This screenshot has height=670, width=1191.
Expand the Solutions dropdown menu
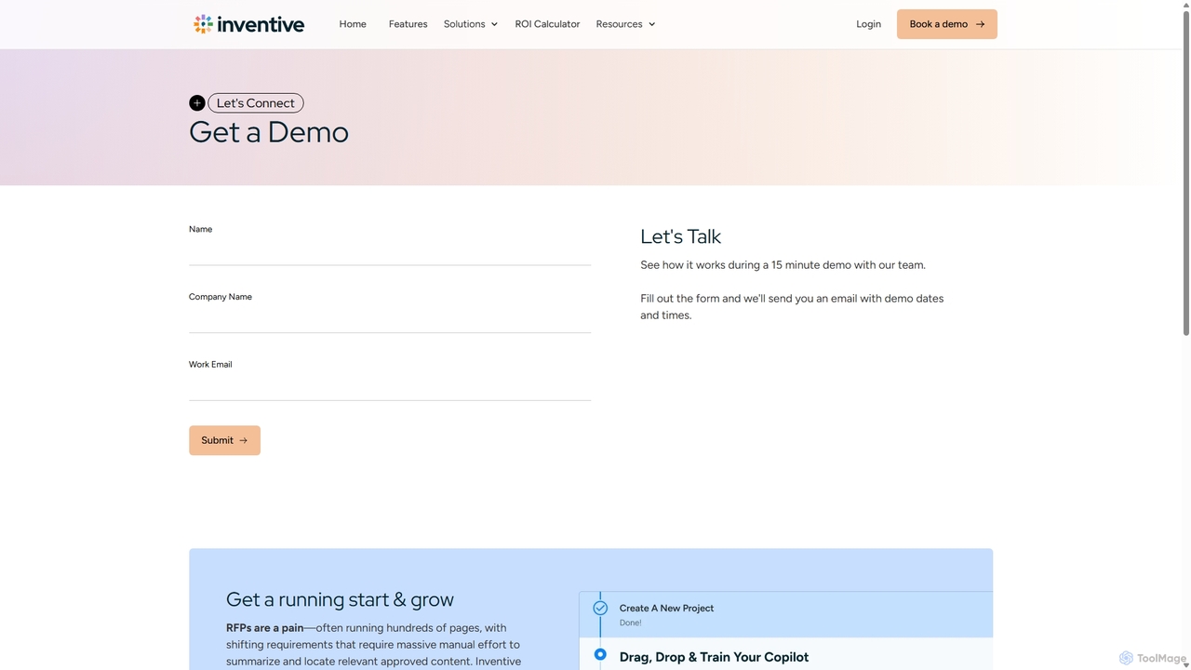pos(471,24)
